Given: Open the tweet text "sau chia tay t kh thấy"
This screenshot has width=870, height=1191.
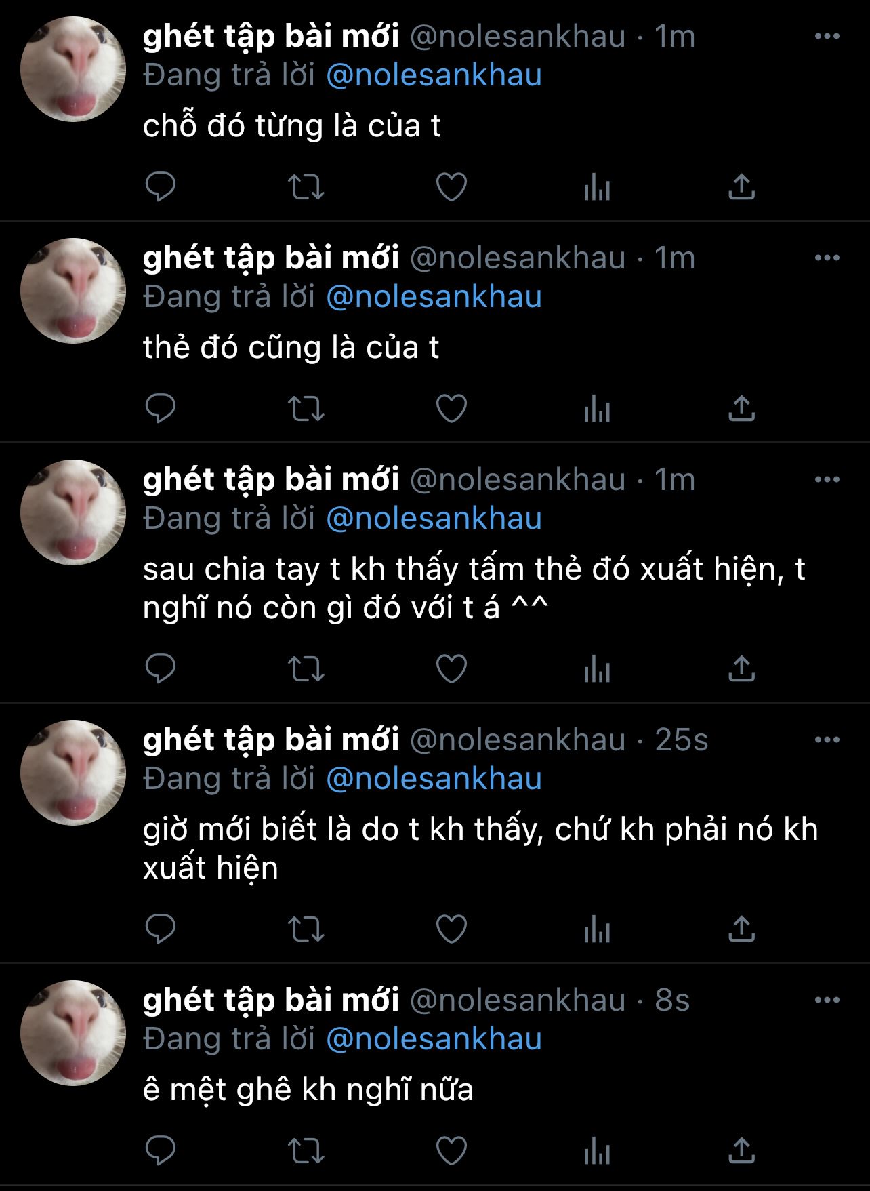Looking at the screenshot, I should [474, 588].
